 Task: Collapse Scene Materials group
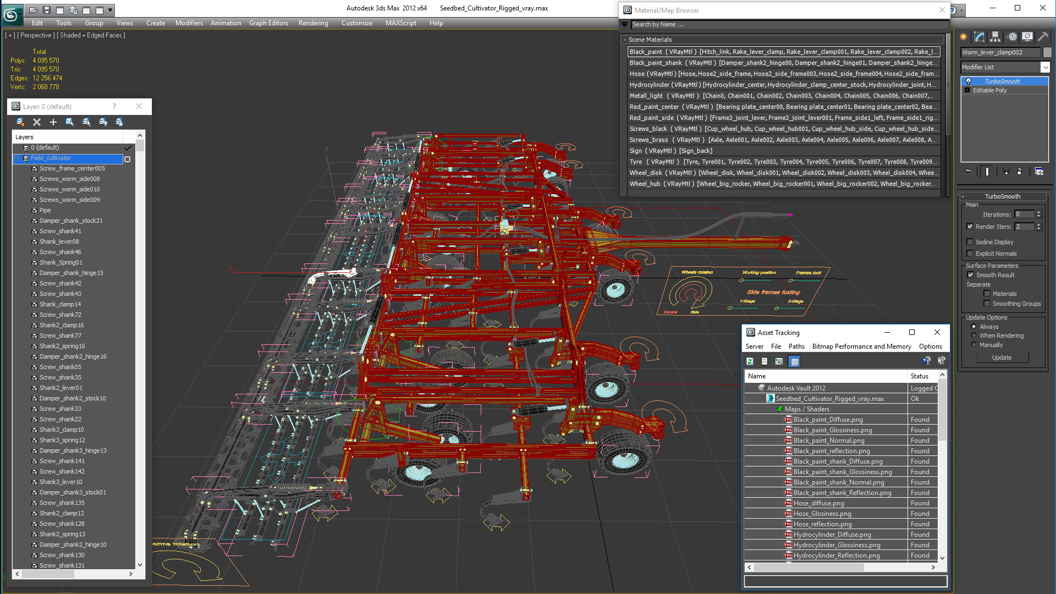click(625, 40)
